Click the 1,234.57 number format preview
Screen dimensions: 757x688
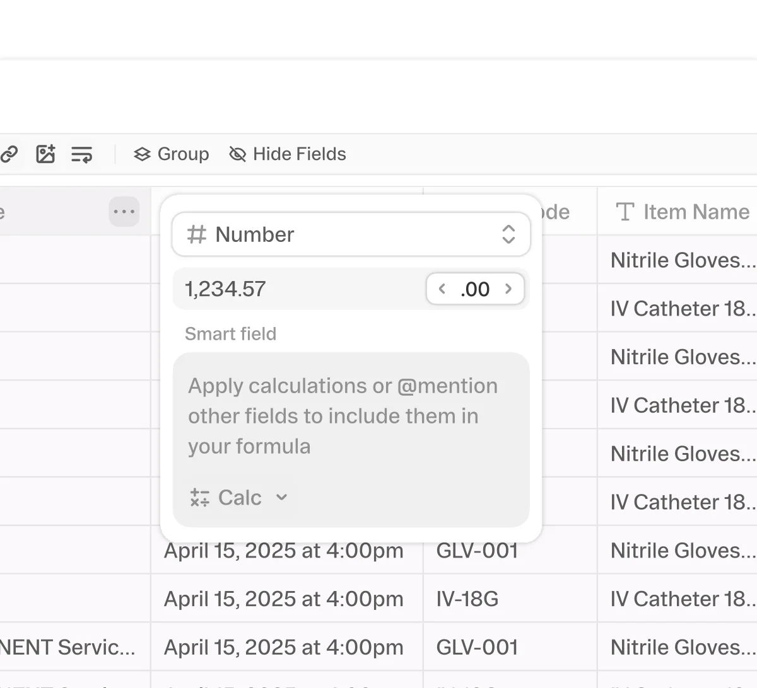[x=225, y=289]
